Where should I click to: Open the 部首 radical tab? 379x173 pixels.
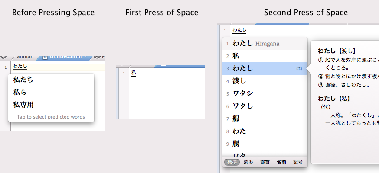coord(265,162)
